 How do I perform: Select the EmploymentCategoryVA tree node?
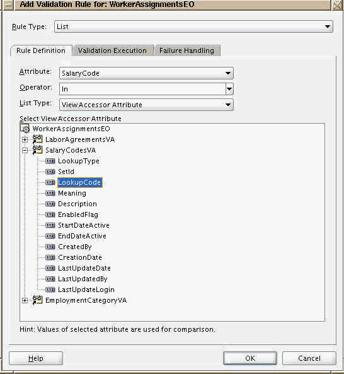86,300
